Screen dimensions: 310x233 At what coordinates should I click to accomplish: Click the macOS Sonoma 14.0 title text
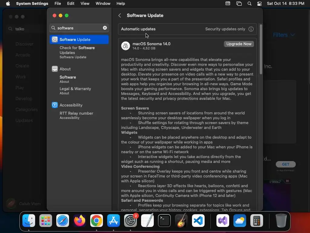point(151,44)
